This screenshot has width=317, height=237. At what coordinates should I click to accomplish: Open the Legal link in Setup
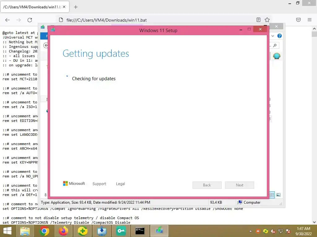point(120,184)
